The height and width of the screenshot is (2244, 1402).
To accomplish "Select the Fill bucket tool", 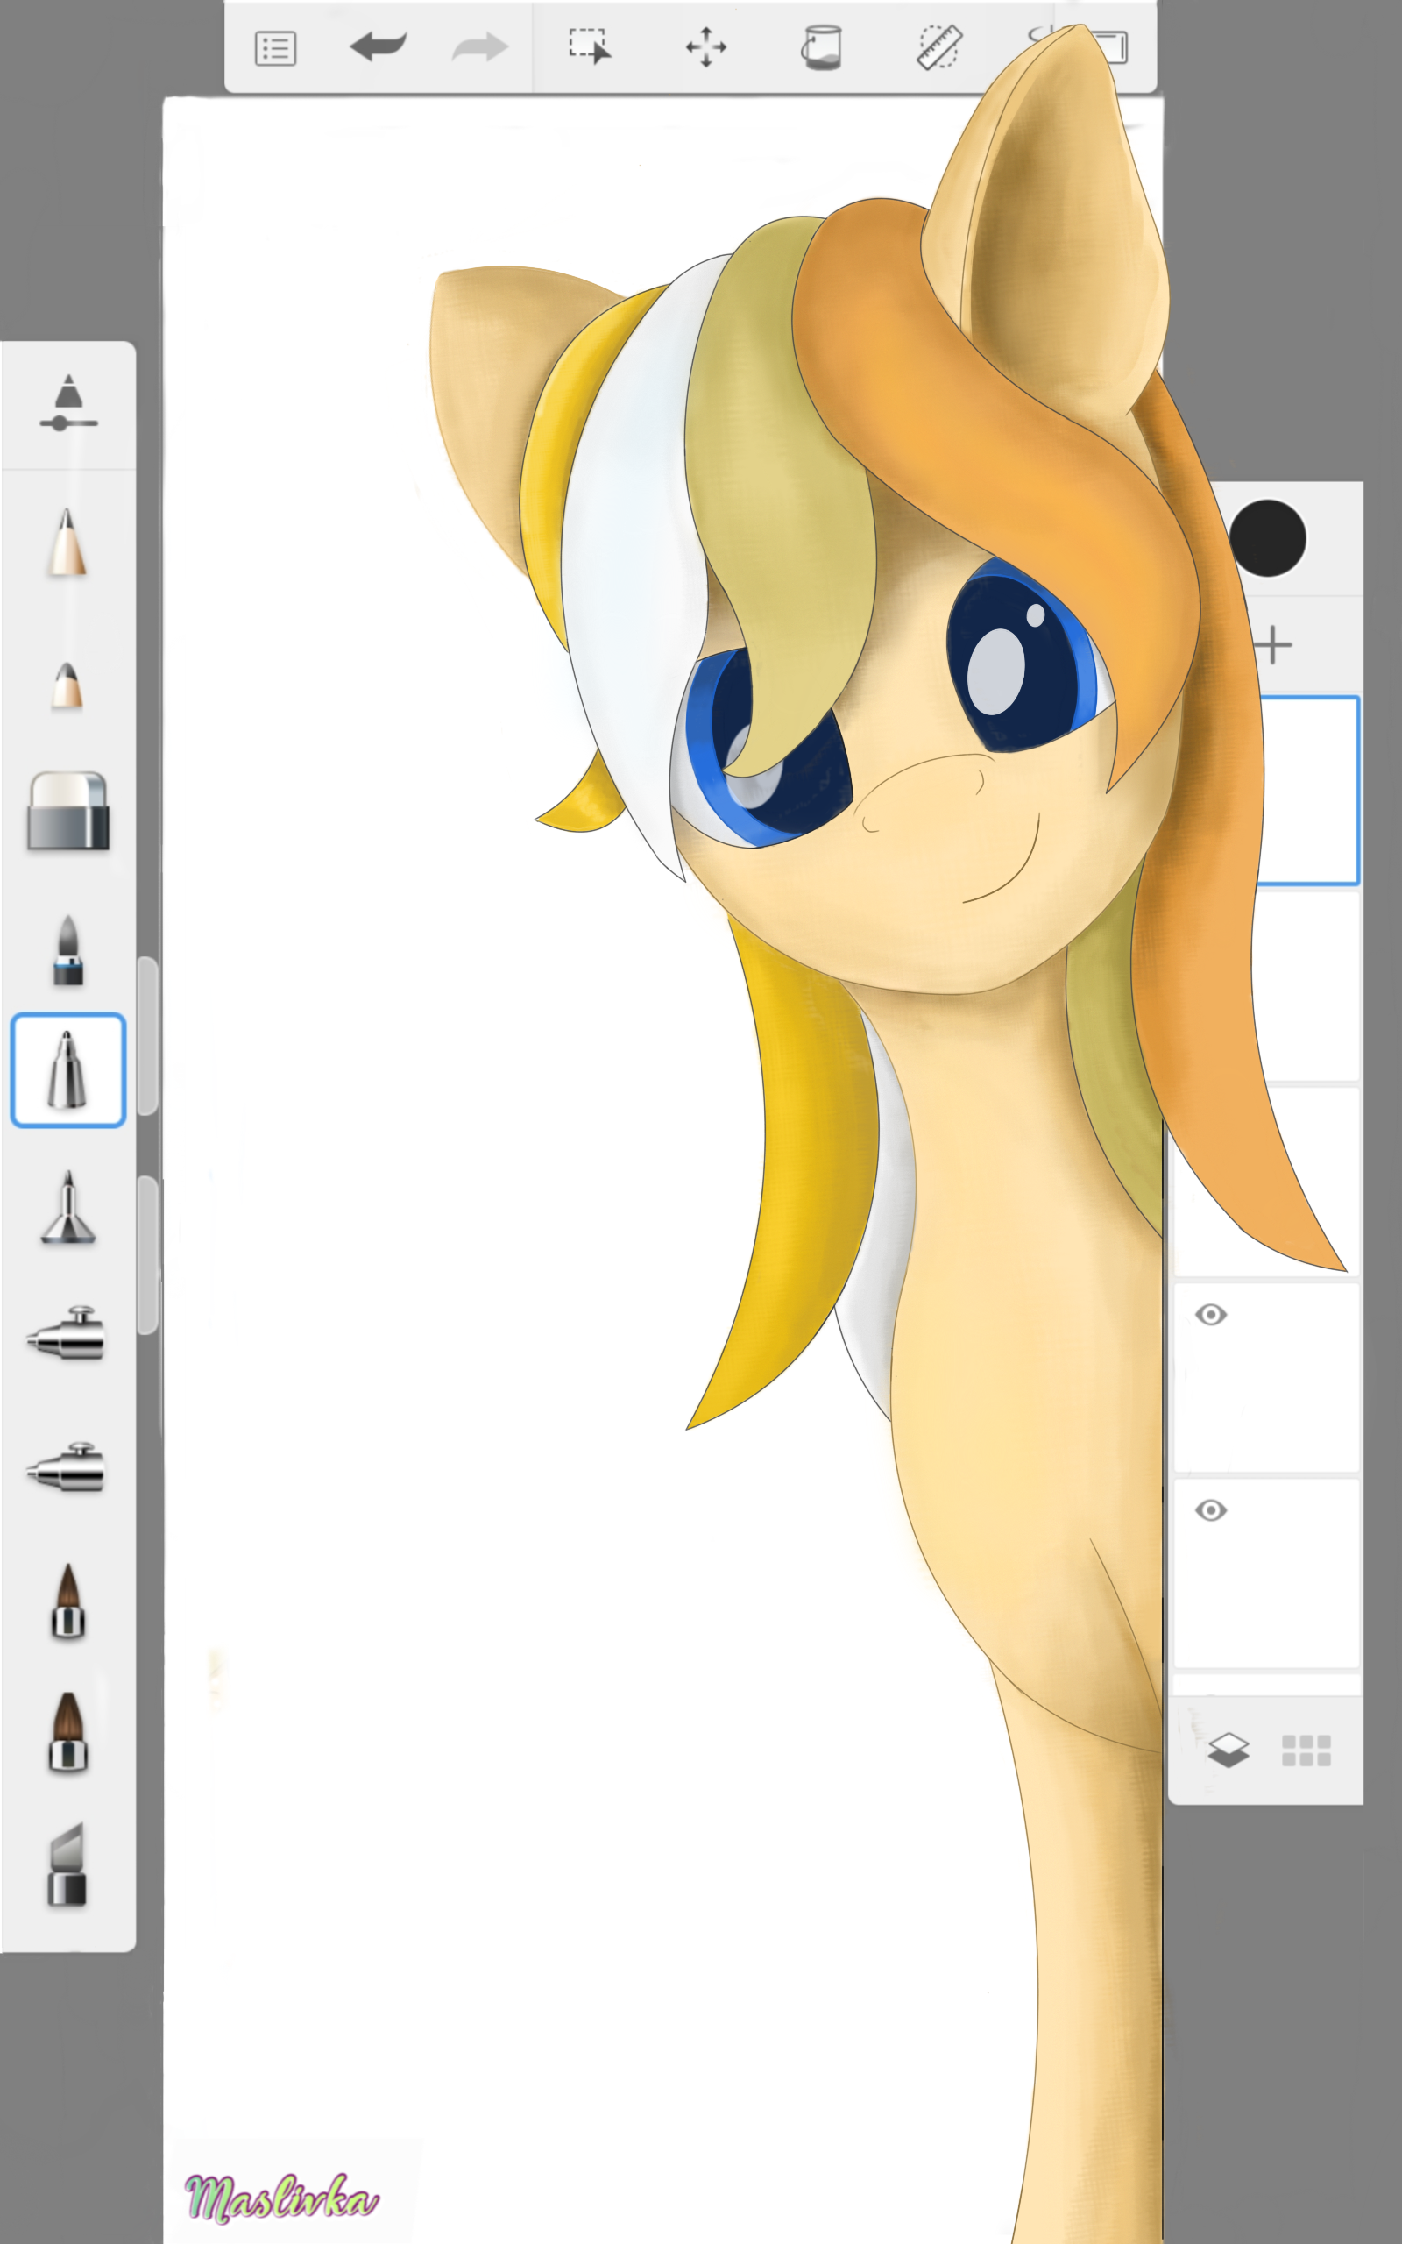I will click(x=822, y=47).
